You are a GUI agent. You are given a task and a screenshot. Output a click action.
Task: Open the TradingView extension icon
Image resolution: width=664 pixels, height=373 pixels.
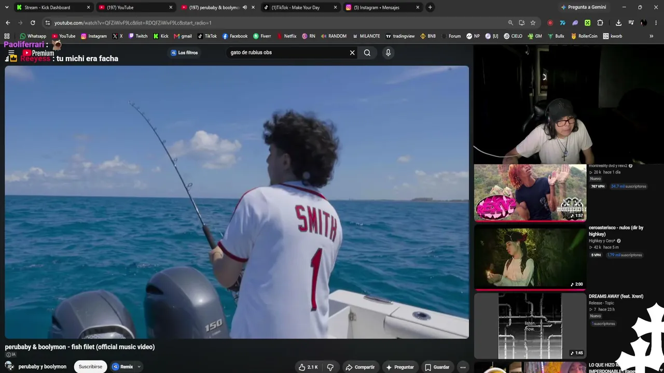562,23
